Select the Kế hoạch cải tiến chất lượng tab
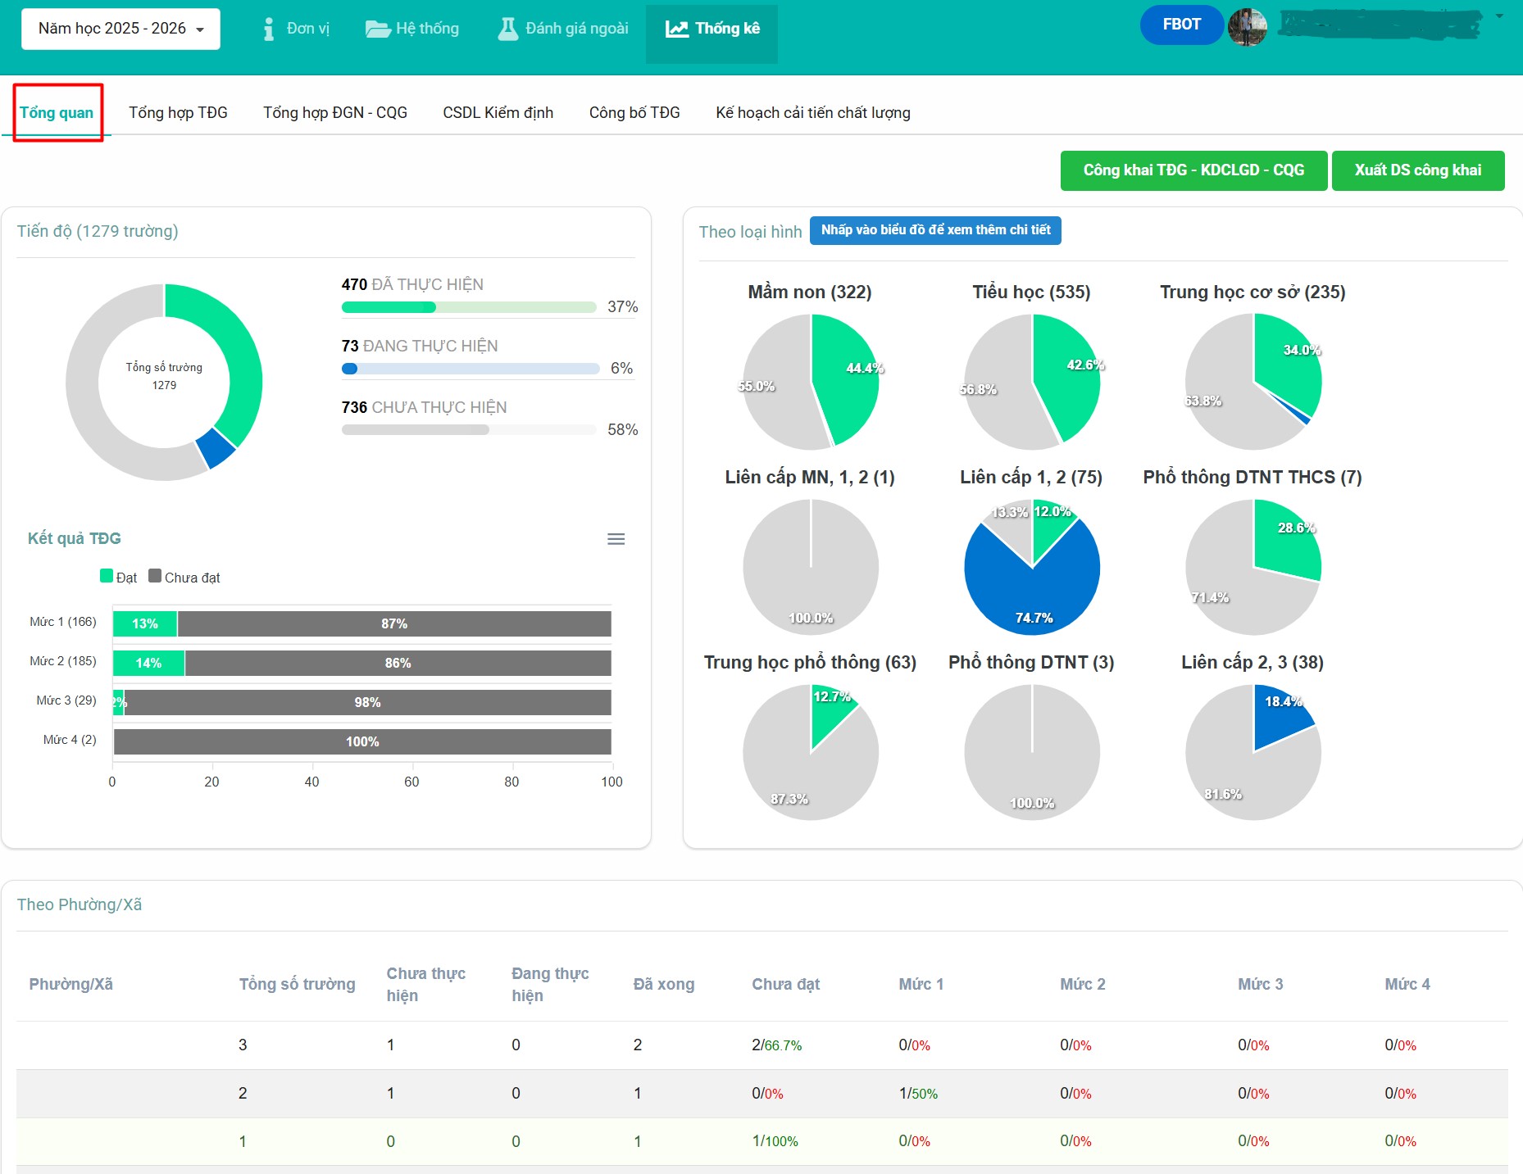The width and height of the screenshot is (1523, 1174). [812, 113]
